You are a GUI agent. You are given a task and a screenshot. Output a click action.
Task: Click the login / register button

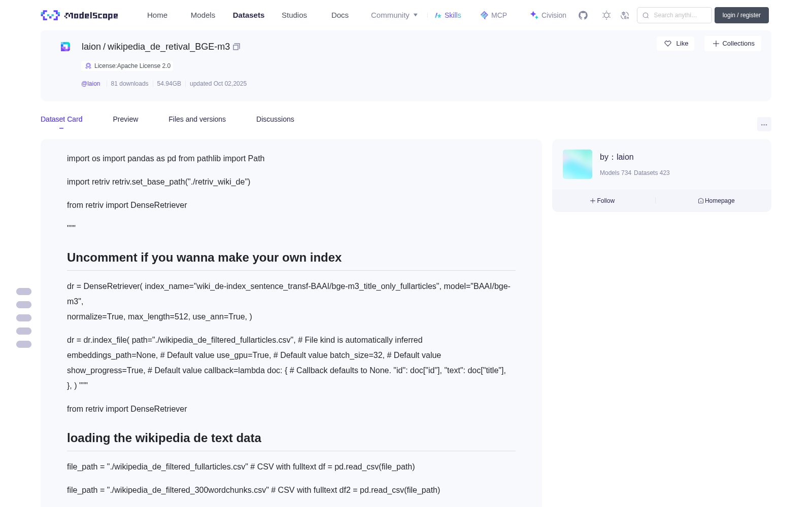click(741, 15)
